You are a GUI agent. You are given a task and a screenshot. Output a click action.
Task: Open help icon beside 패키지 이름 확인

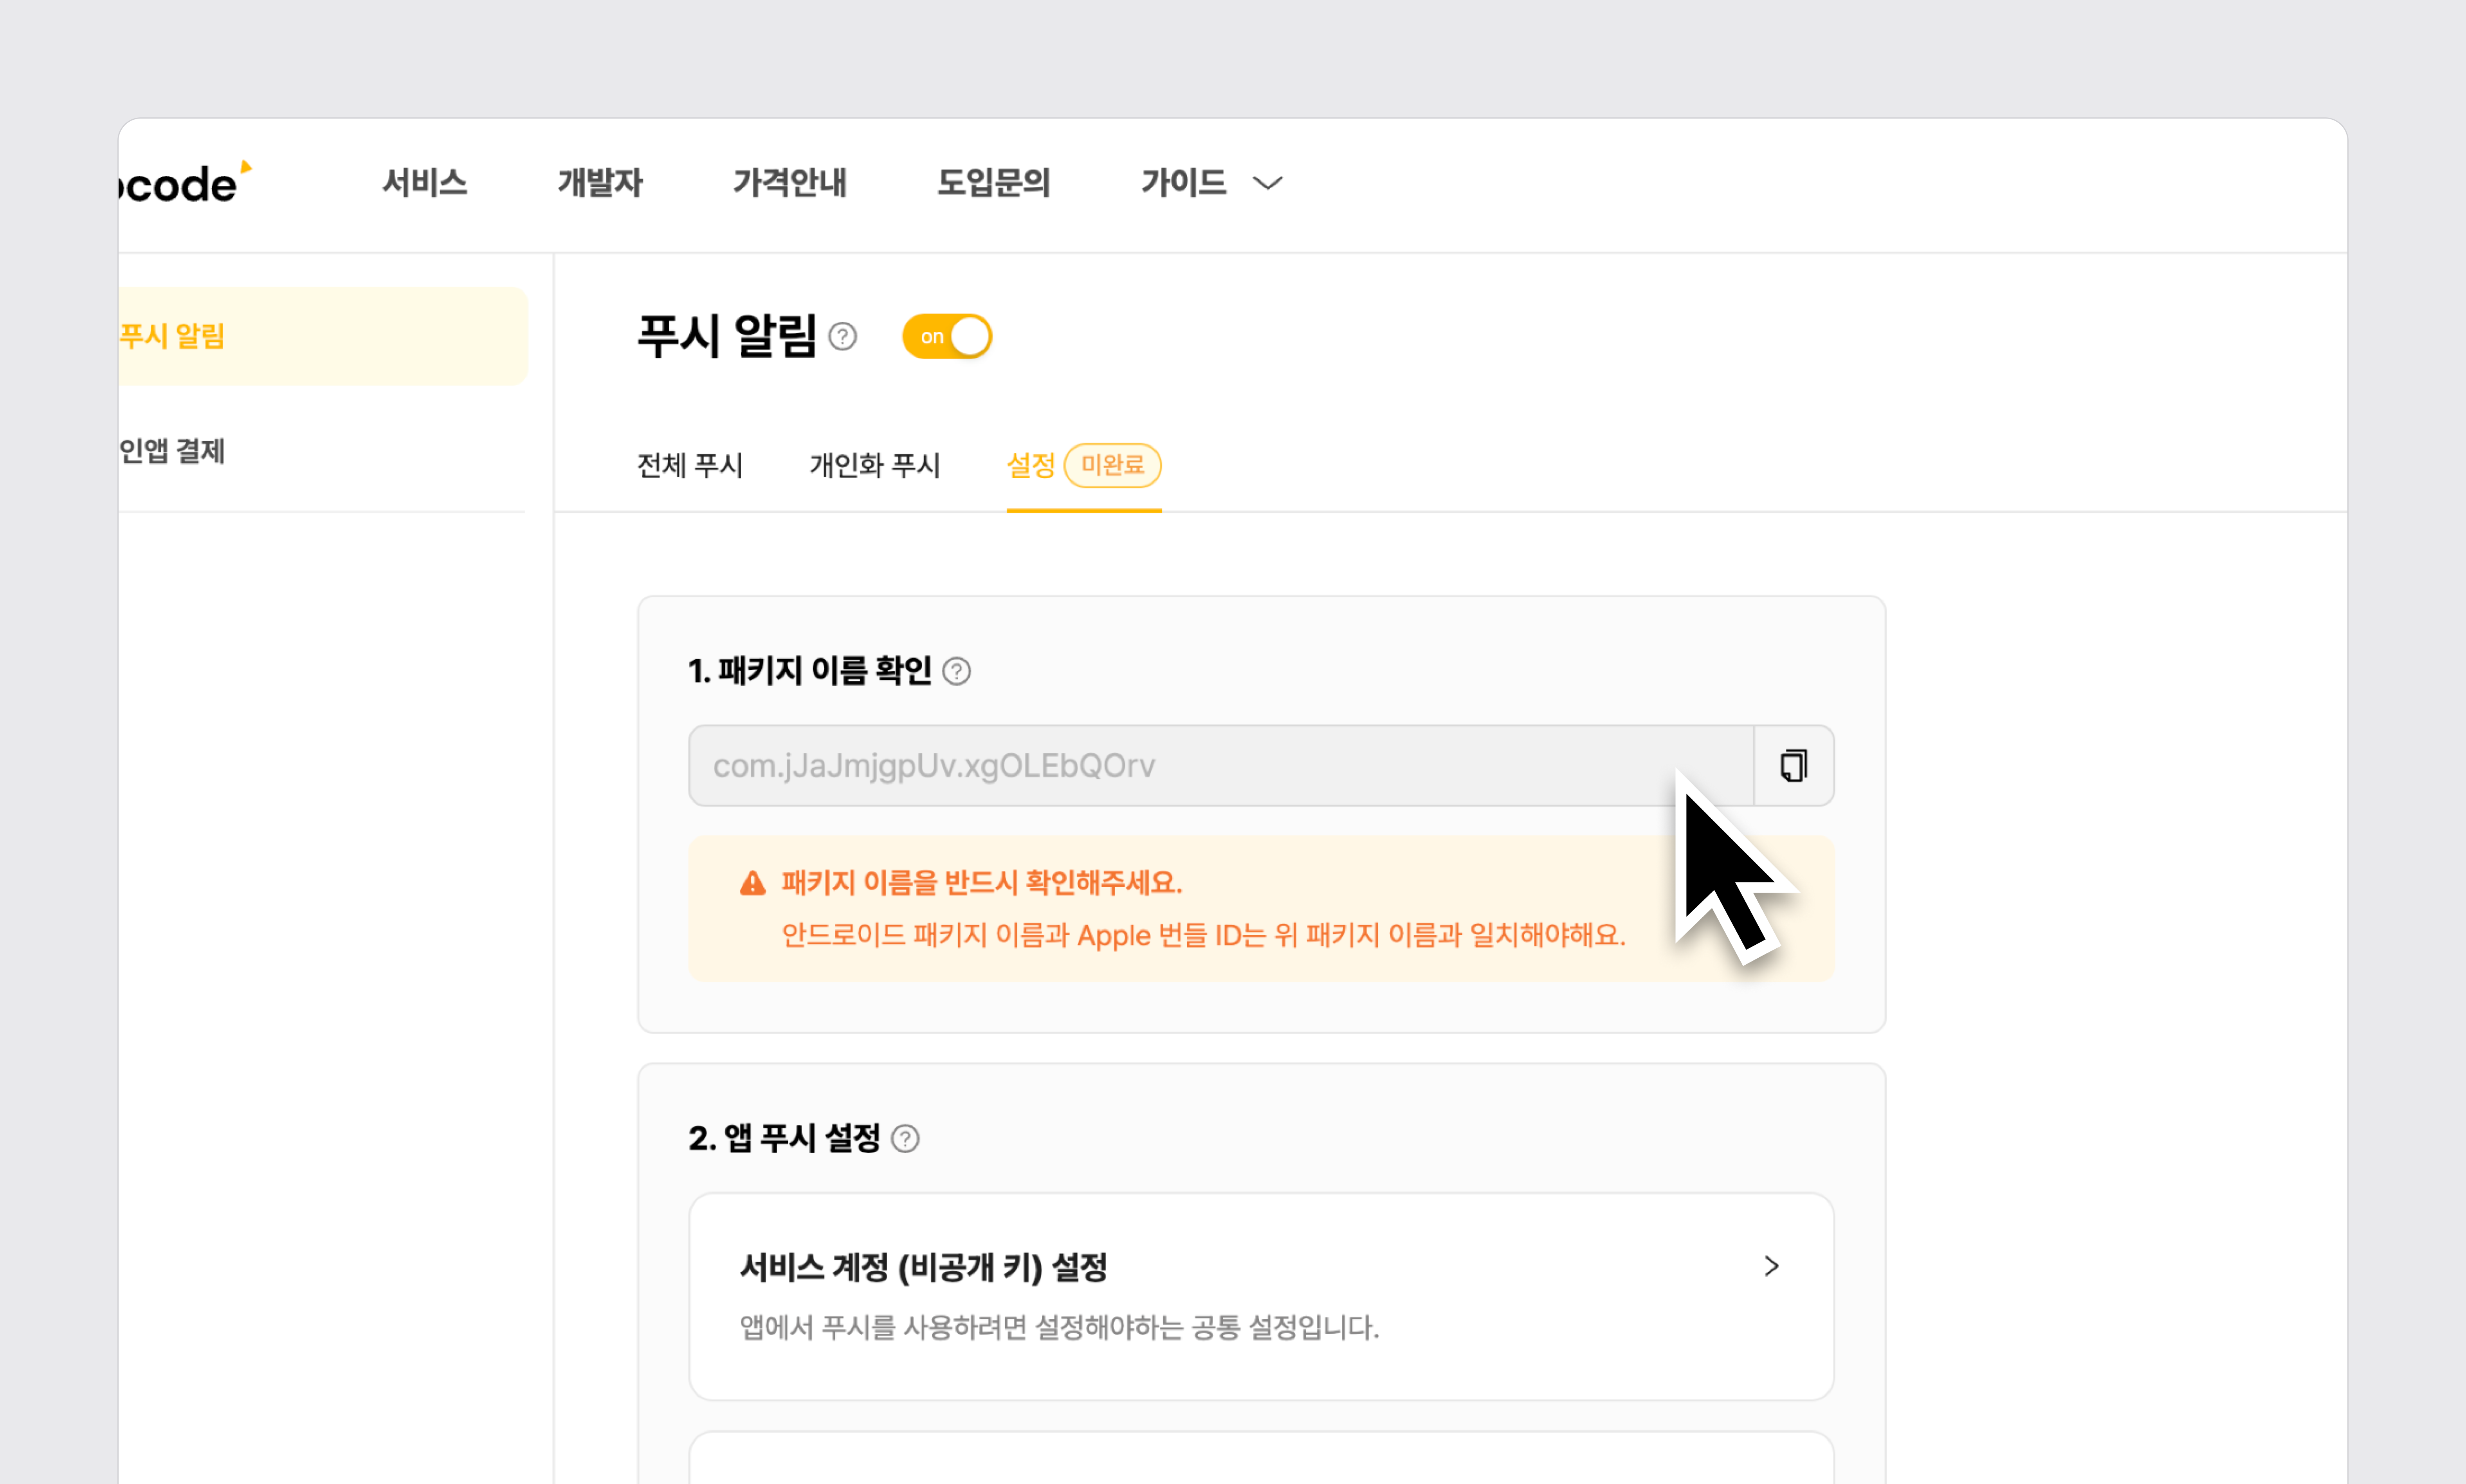[957, 671]
